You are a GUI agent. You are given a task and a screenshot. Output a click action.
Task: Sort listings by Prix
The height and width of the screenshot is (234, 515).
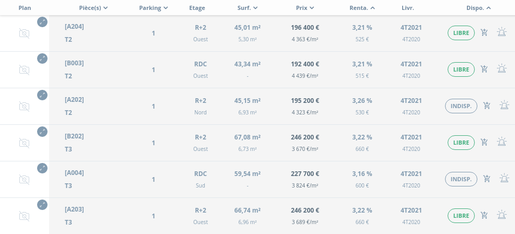[x=305, y=8]
